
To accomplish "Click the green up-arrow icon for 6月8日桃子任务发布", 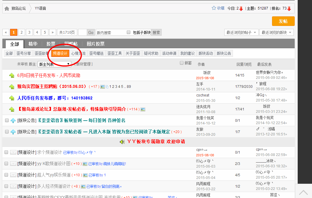I will click(x=12, y=75).
